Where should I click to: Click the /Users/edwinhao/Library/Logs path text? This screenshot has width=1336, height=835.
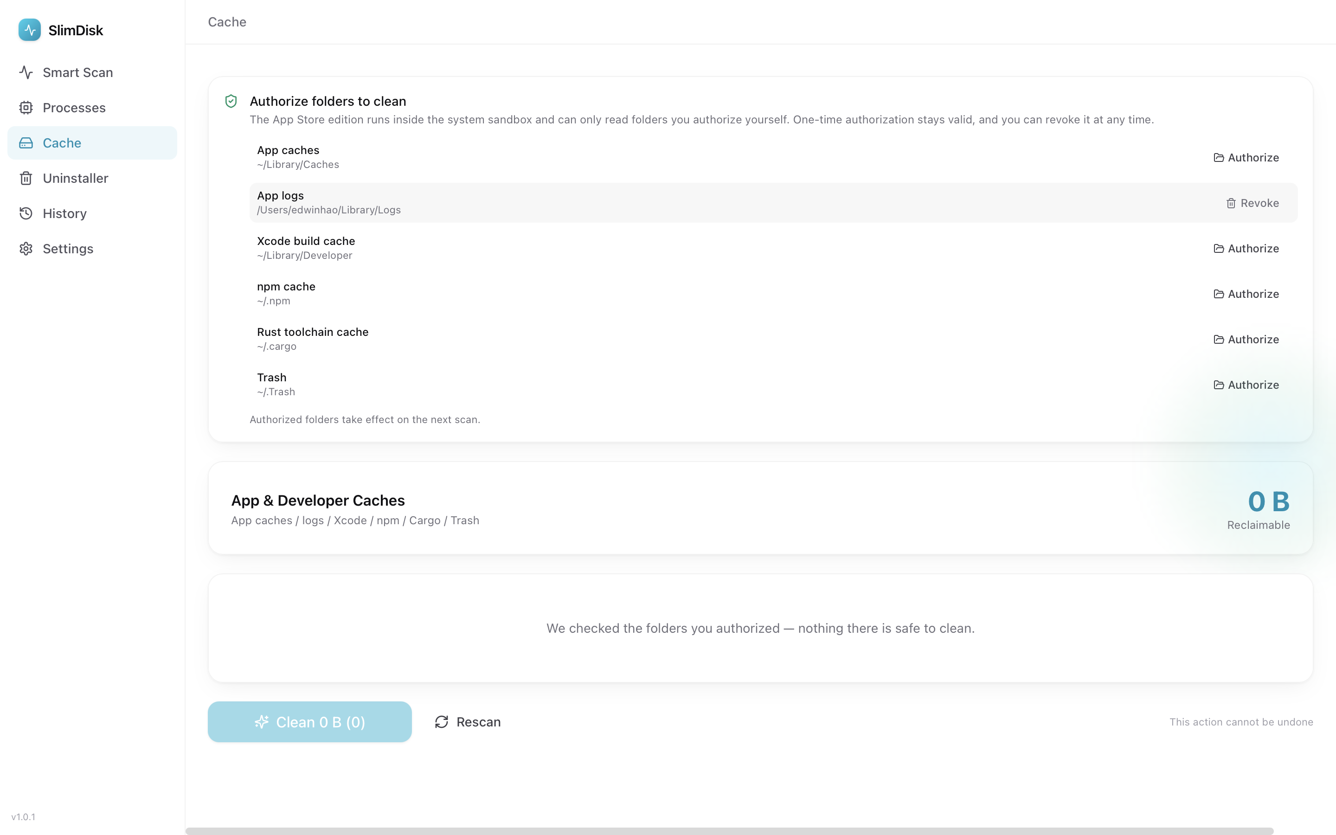tap(329, 211)
